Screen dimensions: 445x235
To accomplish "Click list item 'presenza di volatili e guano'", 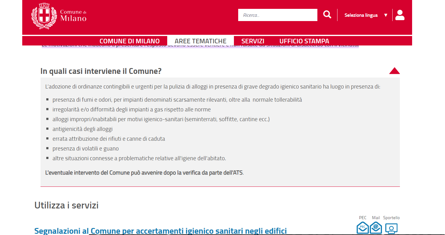I will tap(86, 149).
